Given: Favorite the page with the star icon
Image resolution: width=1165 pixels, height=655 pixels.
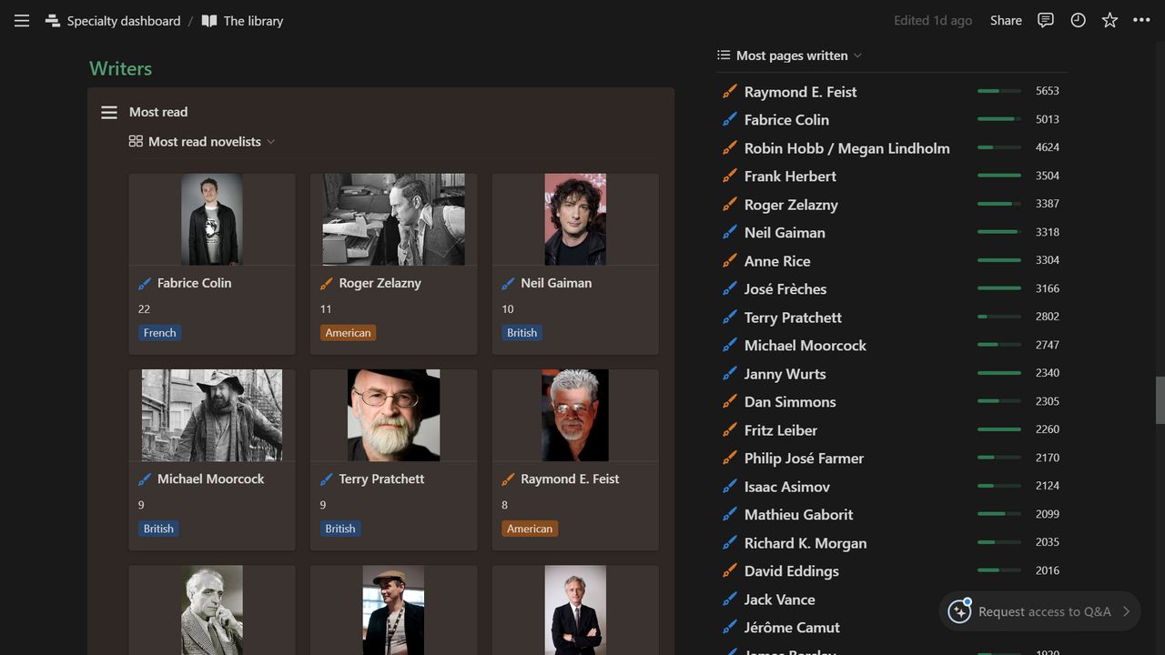Looking at the screenshot, I should click(x=1109, y=20).
